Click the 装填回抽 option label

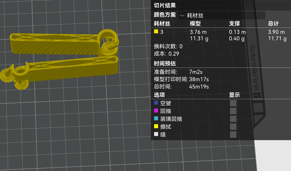click(171, 119)
